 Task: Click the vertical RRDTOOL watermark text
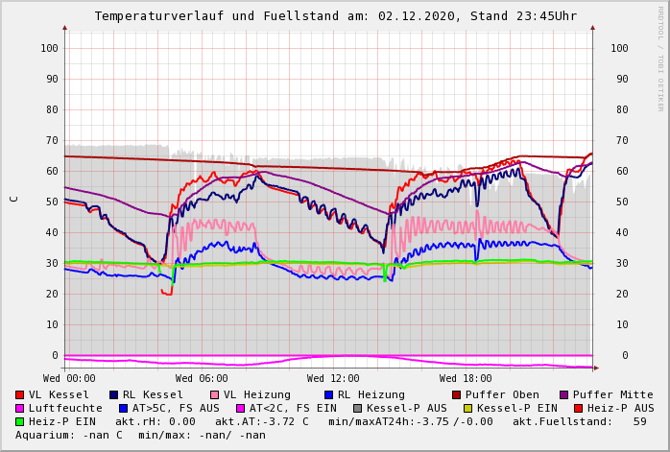pos(660,58)
